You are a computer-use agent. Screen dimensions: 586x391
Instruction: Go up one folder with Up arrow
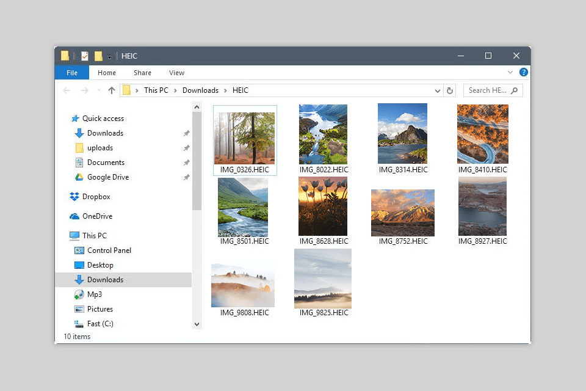coord(111,90)
